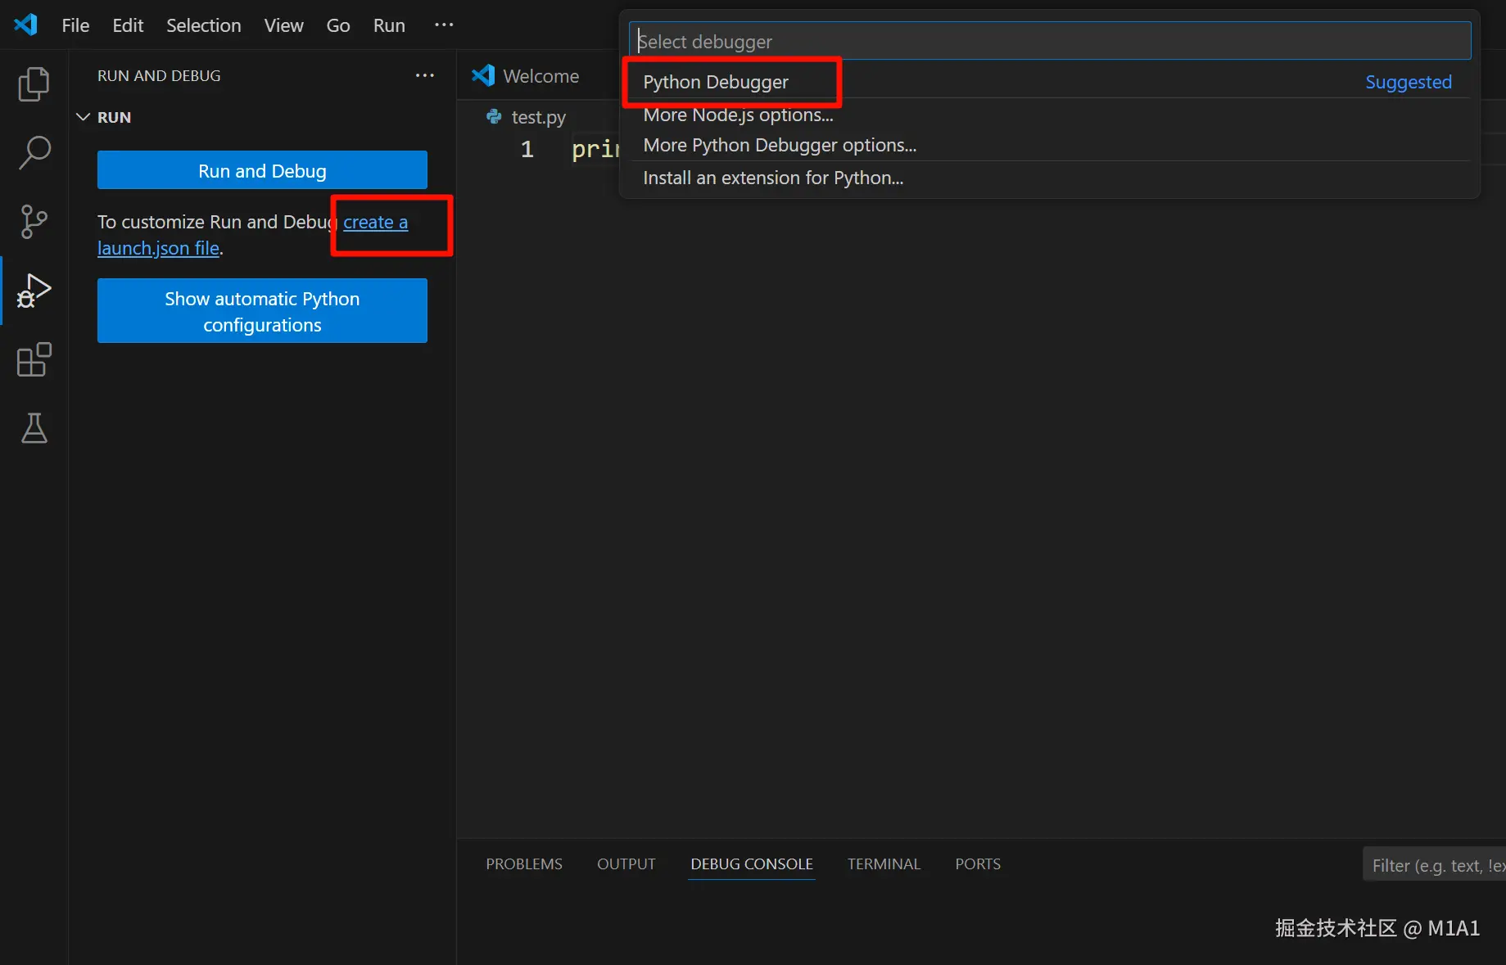Open the Edit menu

coord(128,25)
